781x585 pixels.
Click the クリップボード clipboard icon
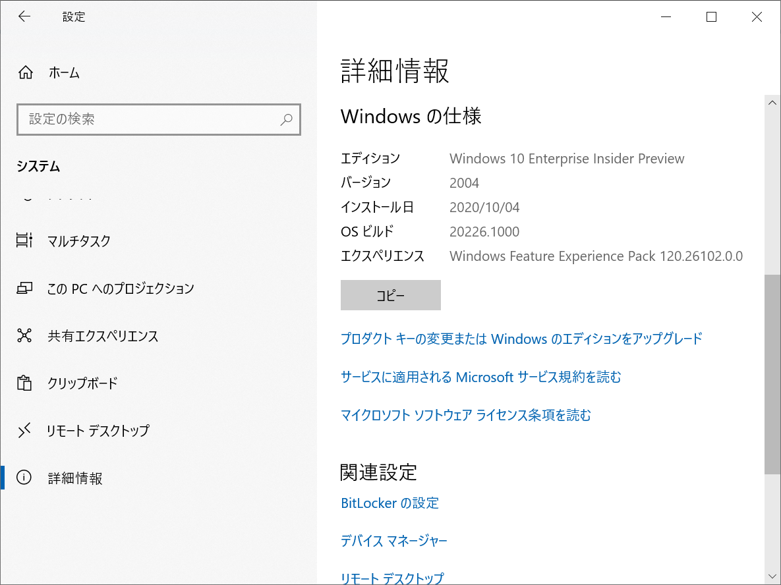click(24, 383)
